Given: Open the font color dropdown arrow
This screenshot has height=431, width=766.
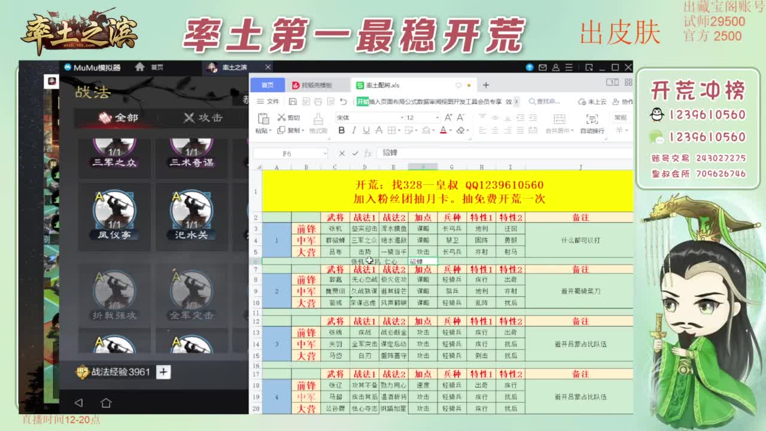Looking at the screenshot, I should coord(451,130).
